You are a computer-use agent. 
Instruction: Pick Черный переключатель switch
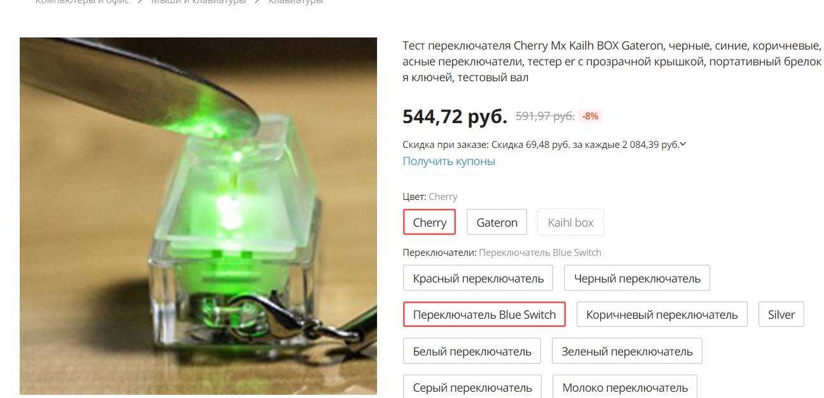click(637, 278)
